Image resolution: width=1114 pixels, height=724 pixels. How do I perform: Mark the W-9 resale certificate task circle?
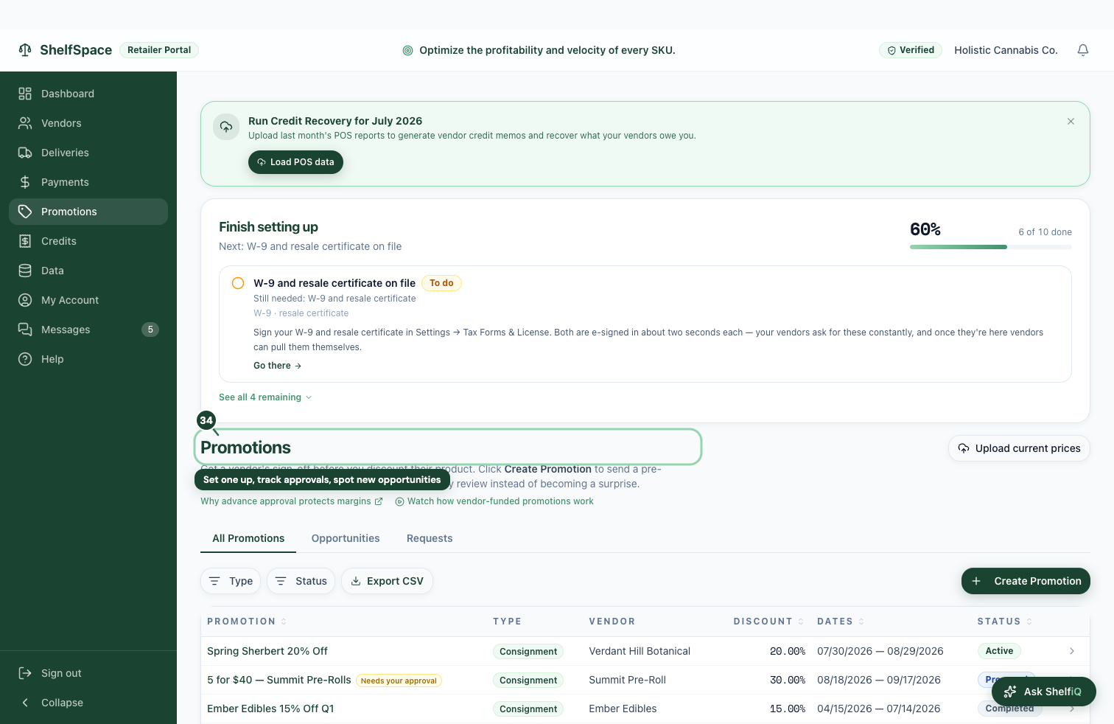click(x=238, y=283)
